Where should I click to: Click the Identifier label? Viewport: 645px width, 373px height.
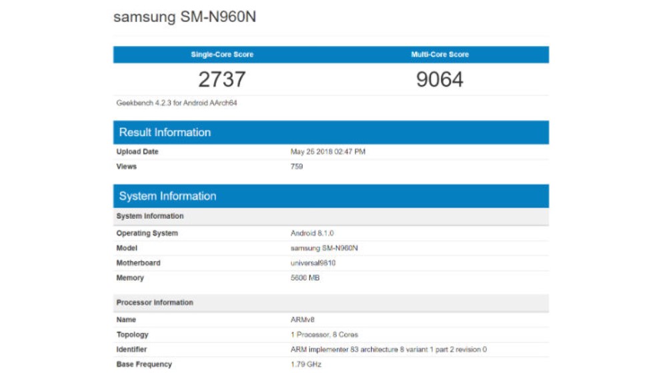(x=131, y=349)
